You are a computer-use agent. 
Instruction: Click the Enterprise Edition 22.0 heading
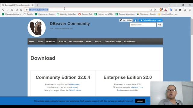128,77
